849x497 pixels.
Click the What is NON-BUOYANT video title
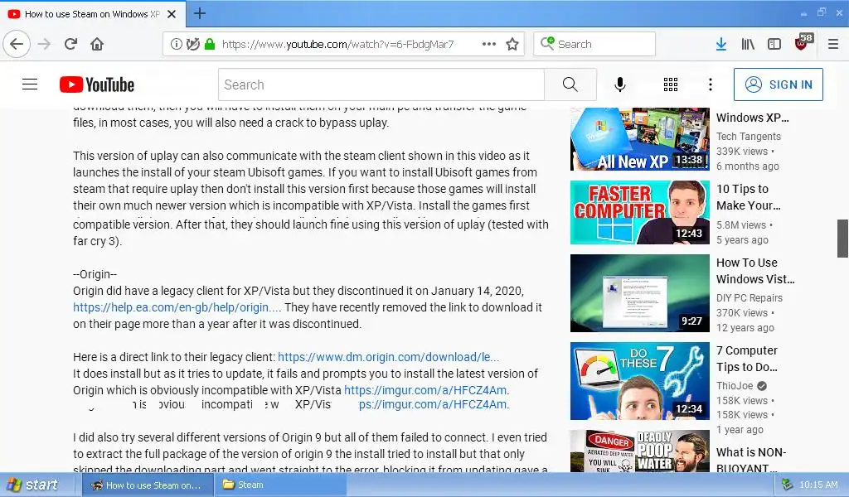tap(751, 460)
